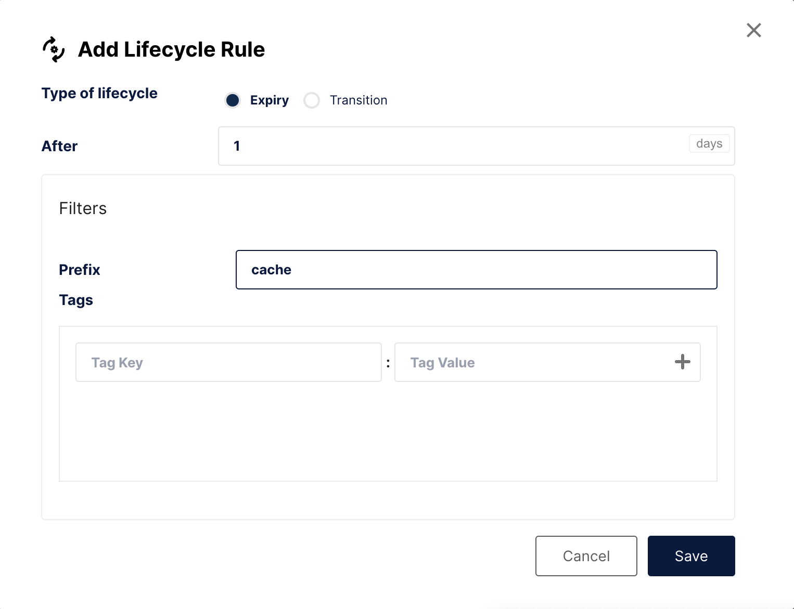Focus the Tag Key input
This screenshot has height=609, width=794.
click(x=228, y=362)
